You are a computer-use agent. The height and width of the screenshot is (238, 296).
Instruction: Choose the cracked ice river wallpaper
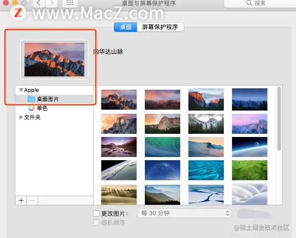(206, 195)
